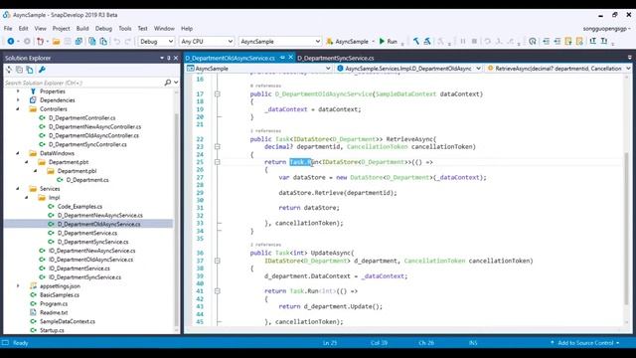Select ID_DepartmentService.cs in tree
This screenshot has height=358, width=636.
(x=79, y=268)
